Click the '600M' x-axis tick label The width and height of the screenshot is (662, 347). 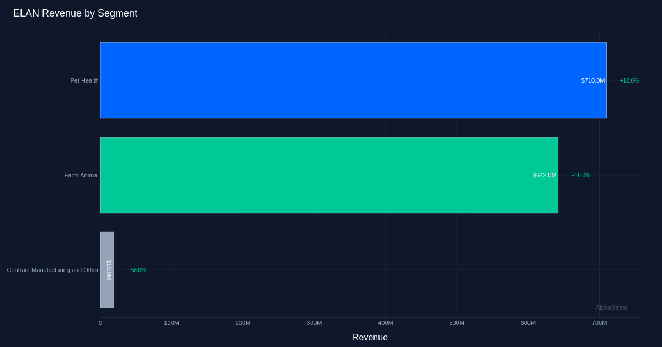tap(528, 323)
